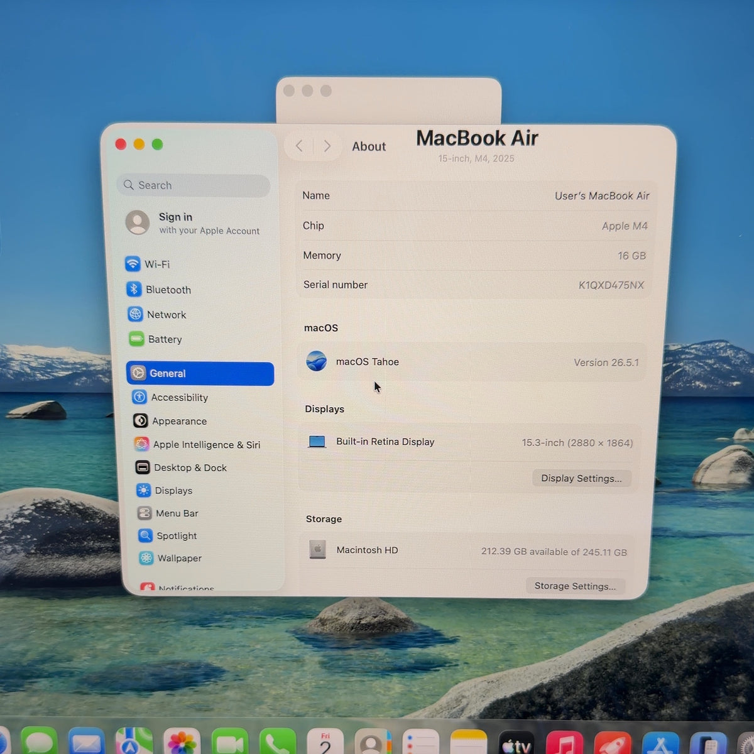Select Menu Bar settings

click(x=168, y=513)
